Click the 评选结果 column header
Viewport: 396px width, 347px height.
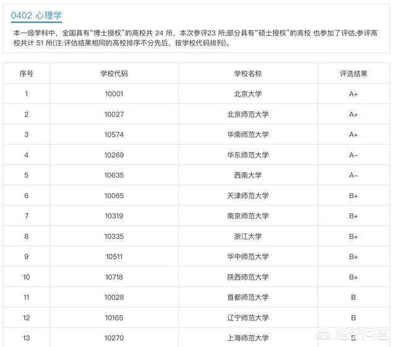[353, 74]
